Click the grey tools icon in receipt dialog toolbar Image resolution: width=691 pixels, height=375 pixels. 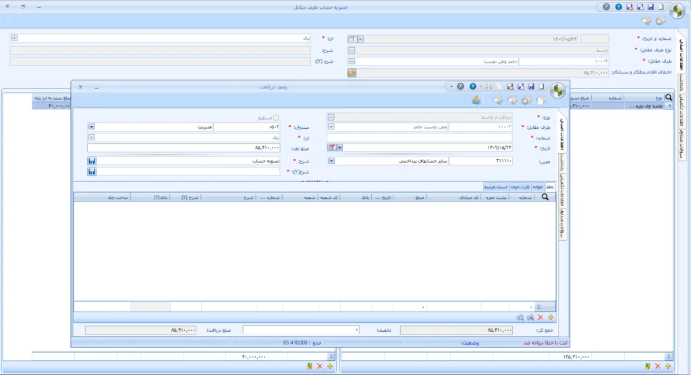click(460, 87)
